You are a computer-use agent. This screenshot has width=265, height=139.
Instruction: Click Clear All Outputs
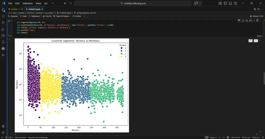click(x=61, y=16)
